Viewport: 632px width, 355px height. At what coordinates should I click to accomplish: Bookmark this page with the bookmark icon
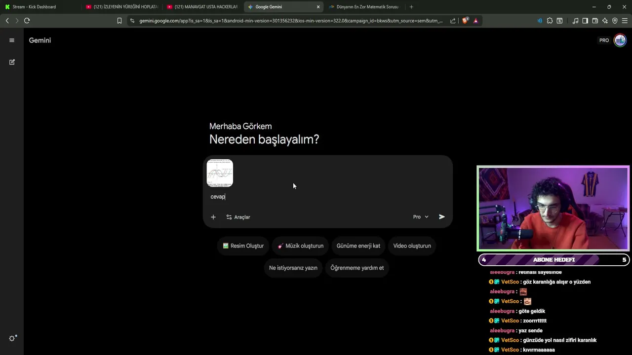tap(119, 21)
